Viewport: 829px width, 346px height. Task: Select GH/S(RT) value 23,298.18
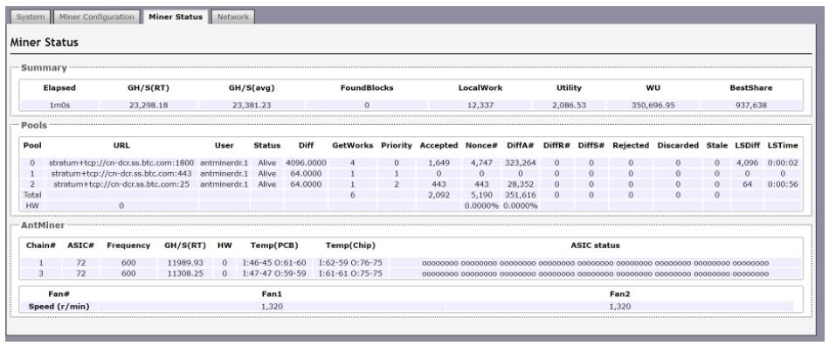[x=148, y=105]
